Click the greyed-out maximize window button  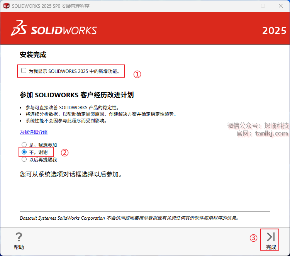[263, 6]
